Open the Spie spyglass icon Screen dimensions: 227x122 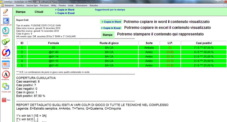coord(6,42)
